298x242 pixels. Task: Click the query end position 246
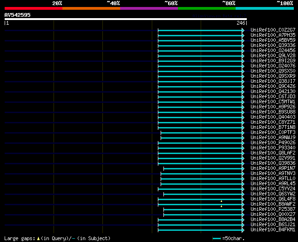pyautogui.click(x=241, y=23)
